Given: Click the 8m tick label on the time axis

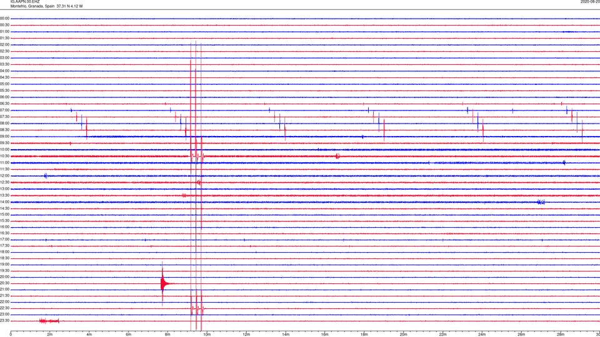Looking at the screenshot, I should 167,335.
